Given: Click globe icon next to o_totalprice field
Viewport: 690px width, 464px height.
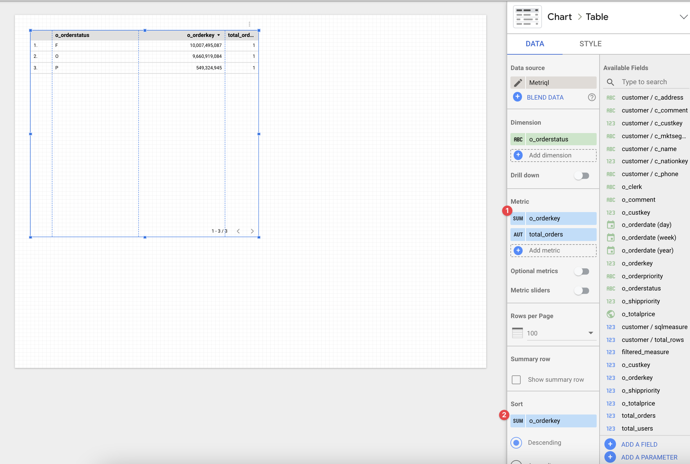Looking at the screenshot, I should (611, 314).
